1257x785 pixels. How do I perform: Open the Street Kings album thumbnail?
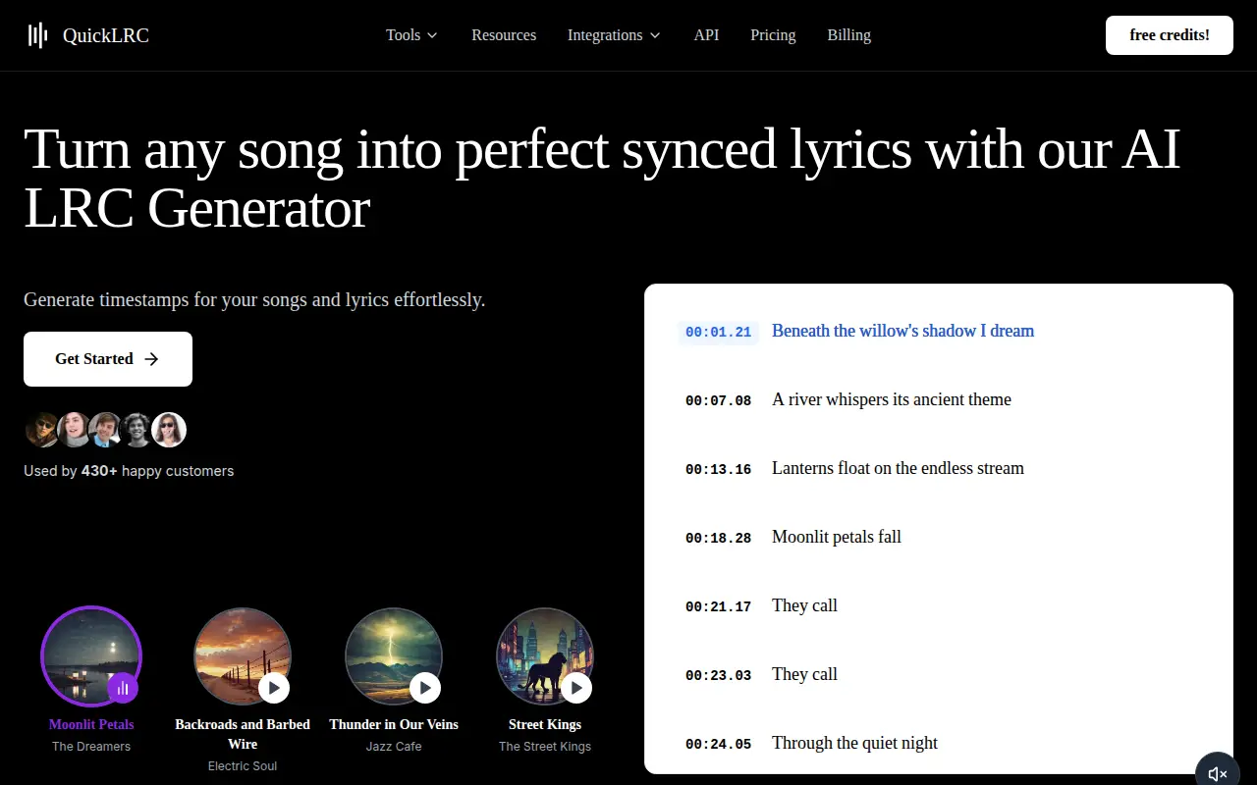pyautogui.click(x=545, y=656)
